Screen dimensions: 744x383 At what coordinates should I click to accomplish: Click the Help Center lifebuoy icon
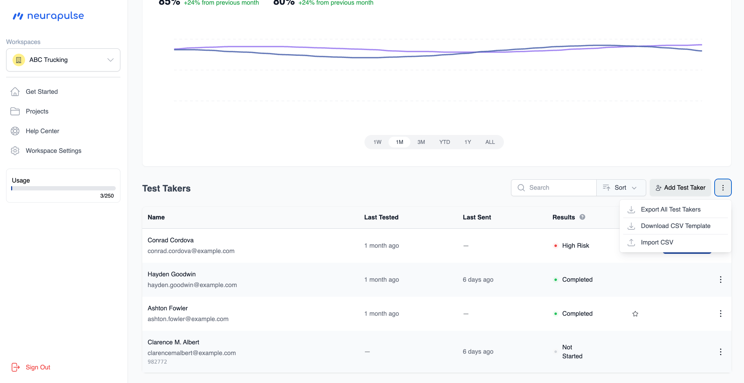15,131
